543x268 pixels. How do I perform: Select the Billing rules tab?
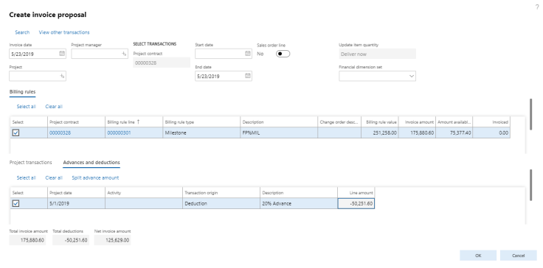[x=22, y=91]
